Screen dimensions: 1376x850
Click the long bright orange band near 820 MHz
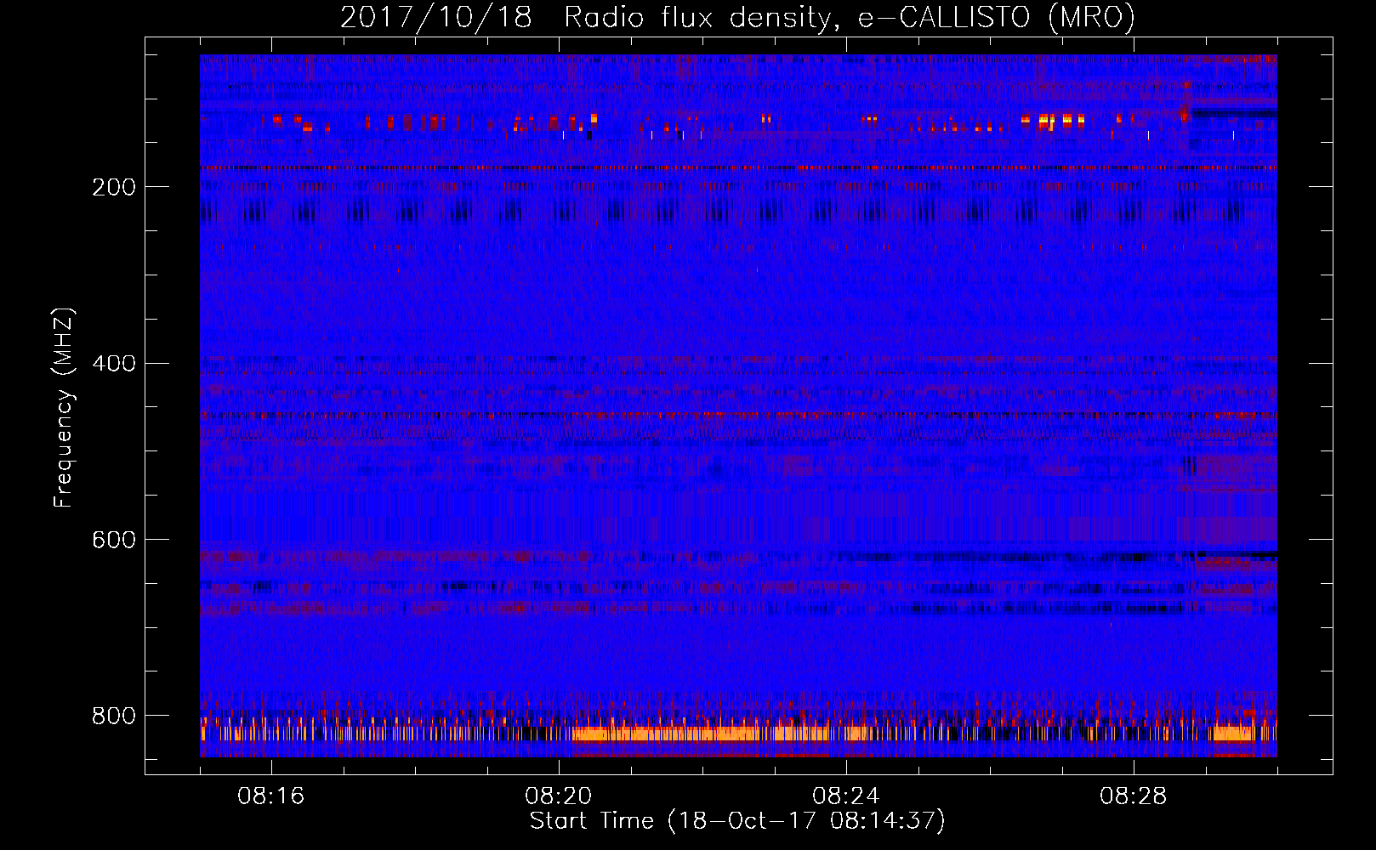[x=699, y=734]
